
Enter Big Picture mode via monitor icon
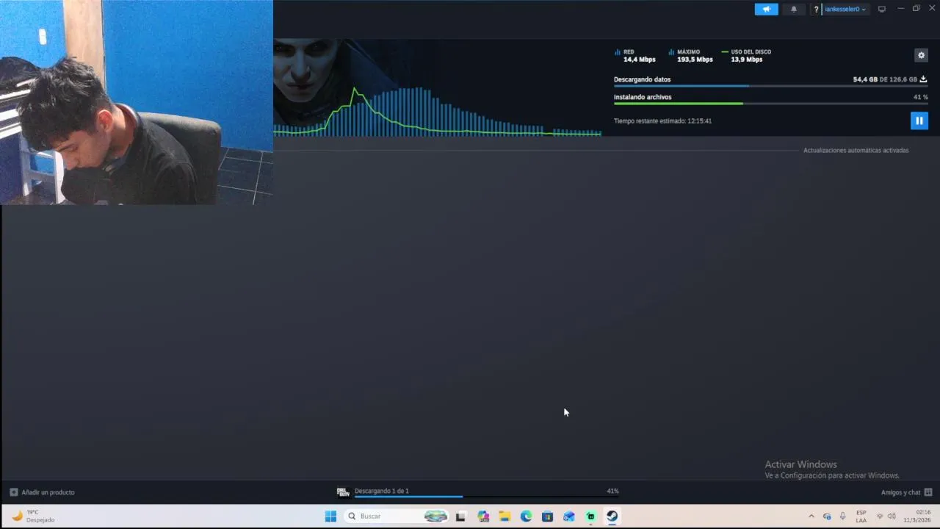click(882, 10)
